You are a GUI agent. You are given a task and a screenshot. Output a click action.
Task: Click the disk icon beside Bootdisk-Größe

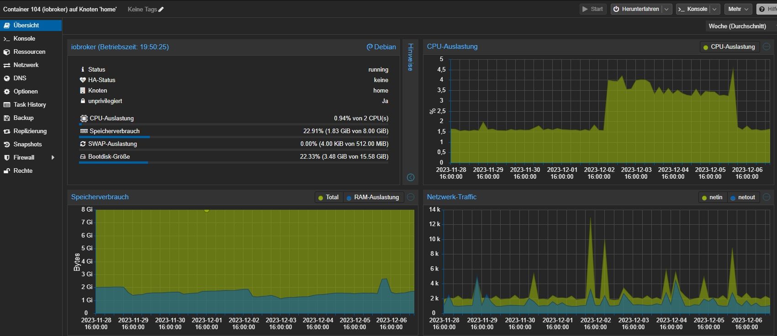83,156
